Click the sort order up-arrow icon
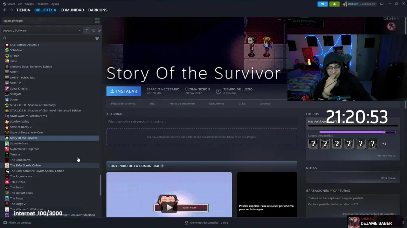 (x=87, y=30)
